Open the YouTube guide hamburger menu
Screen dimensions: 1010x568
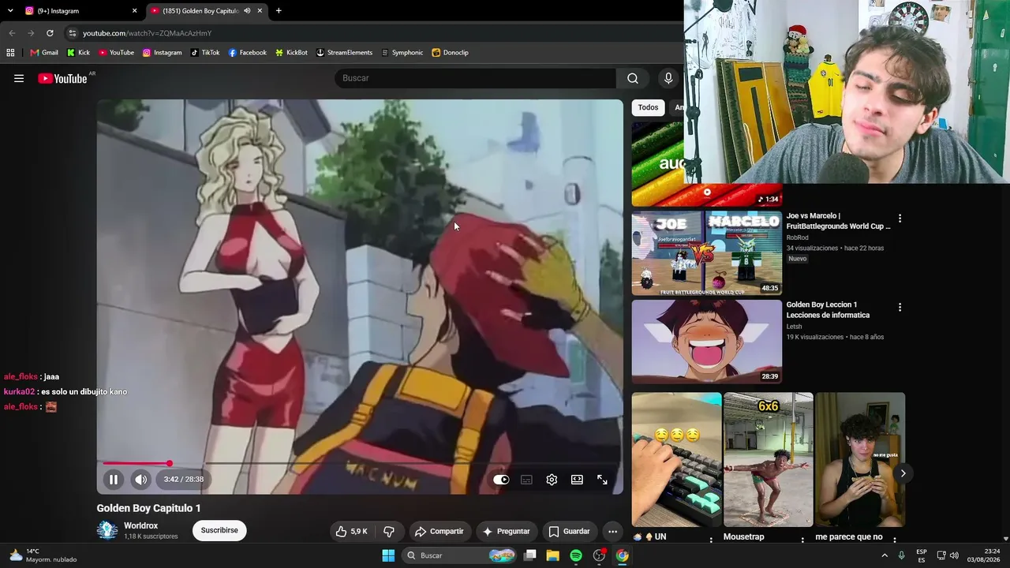[x=19, y=78]
